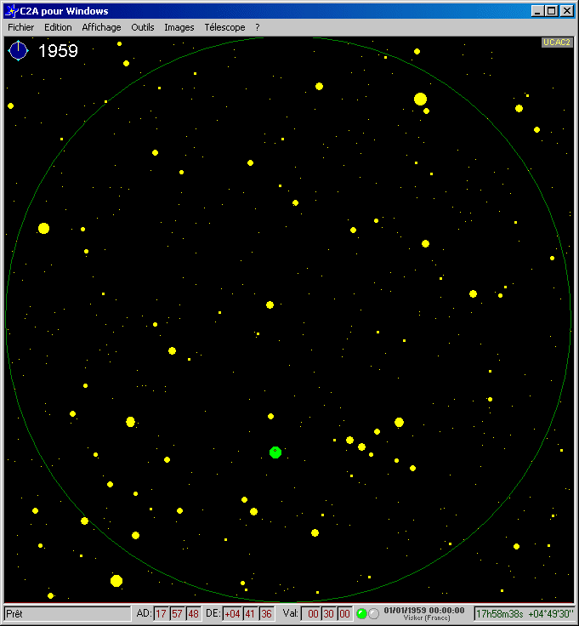The width and height of the screenshot is (579, 626).
Task: Click the AD hours field 17
Action: tap(161, 613)
